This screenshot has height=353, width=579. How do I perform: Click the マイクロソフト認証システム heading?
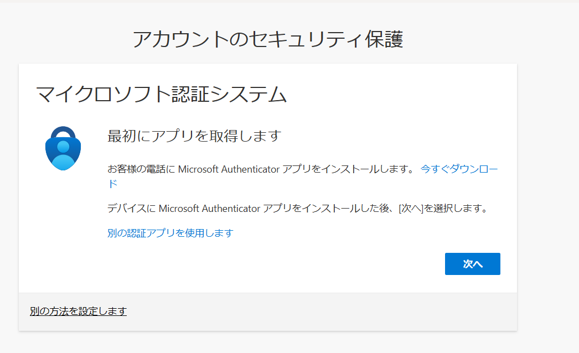click(x=161, y=95)
